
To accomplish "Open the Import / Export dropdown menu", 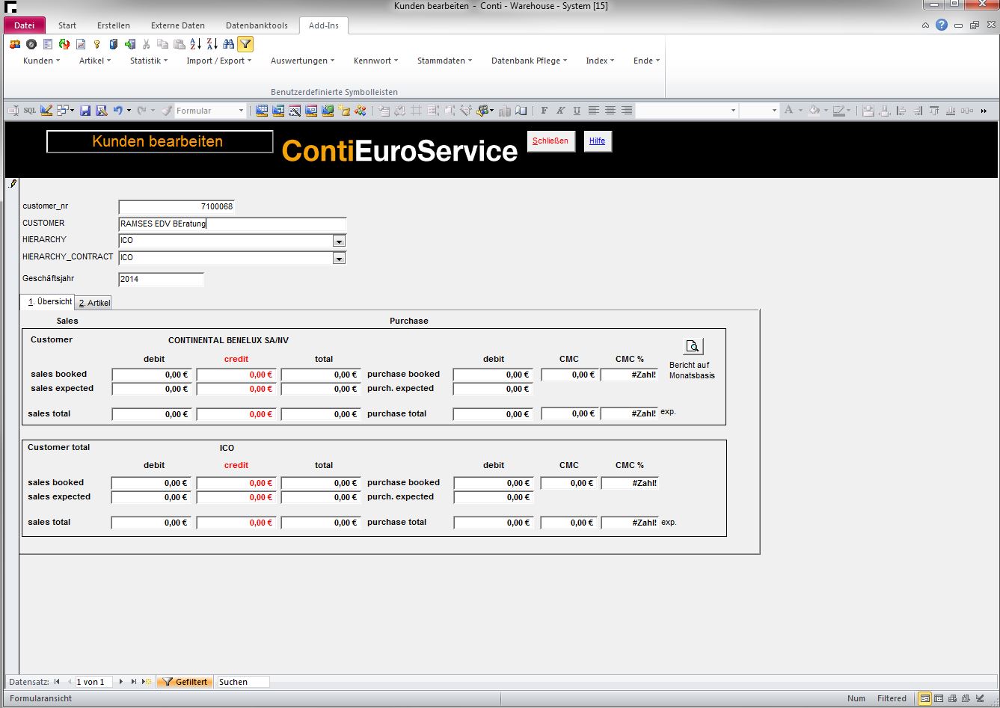I will [x=219, y=61].
